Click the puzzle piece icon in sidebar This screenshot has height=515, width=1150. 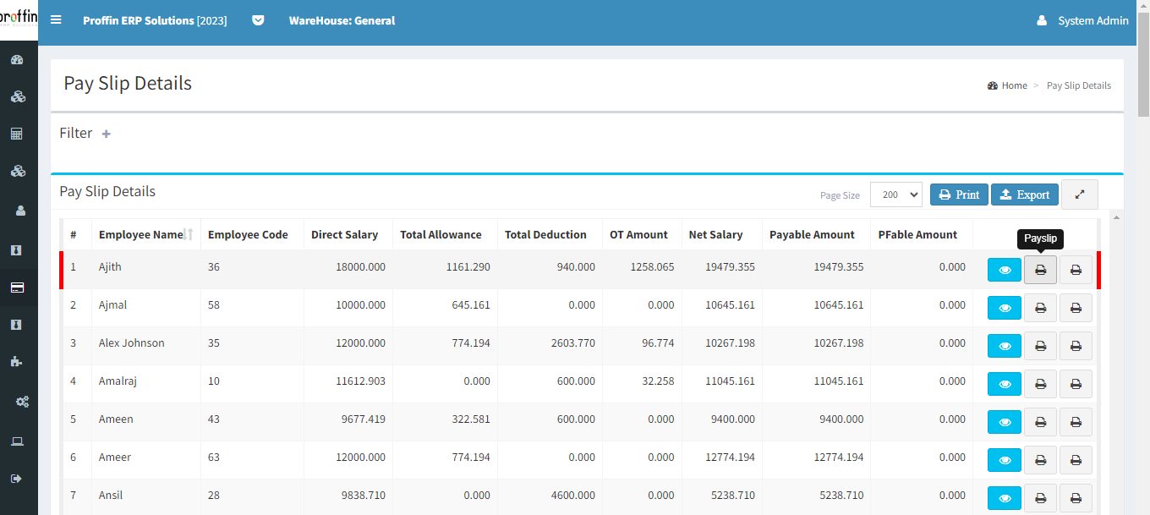point(17,361)
